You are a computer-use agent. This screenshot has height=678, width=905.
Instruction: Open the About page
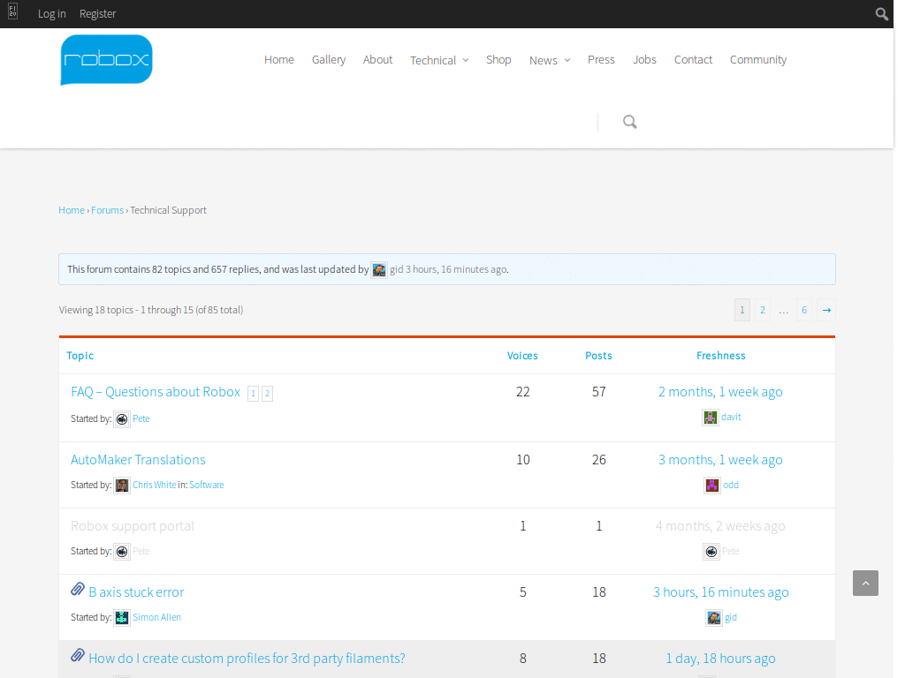coord(377,60)
